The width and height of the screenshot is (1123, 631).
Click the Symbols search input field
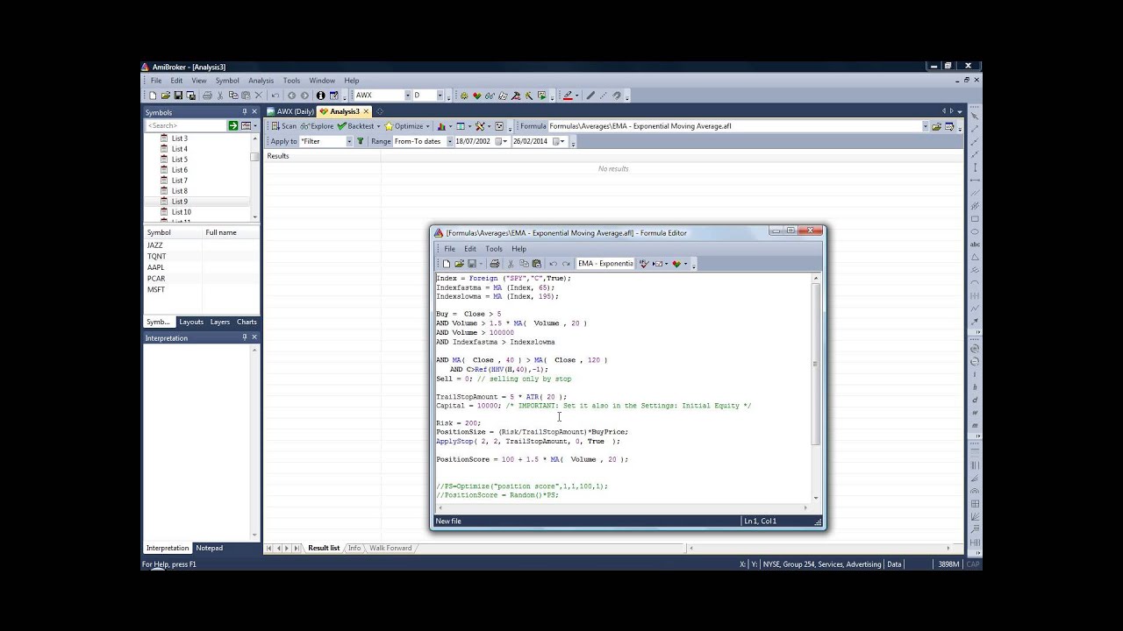point(185,126)
